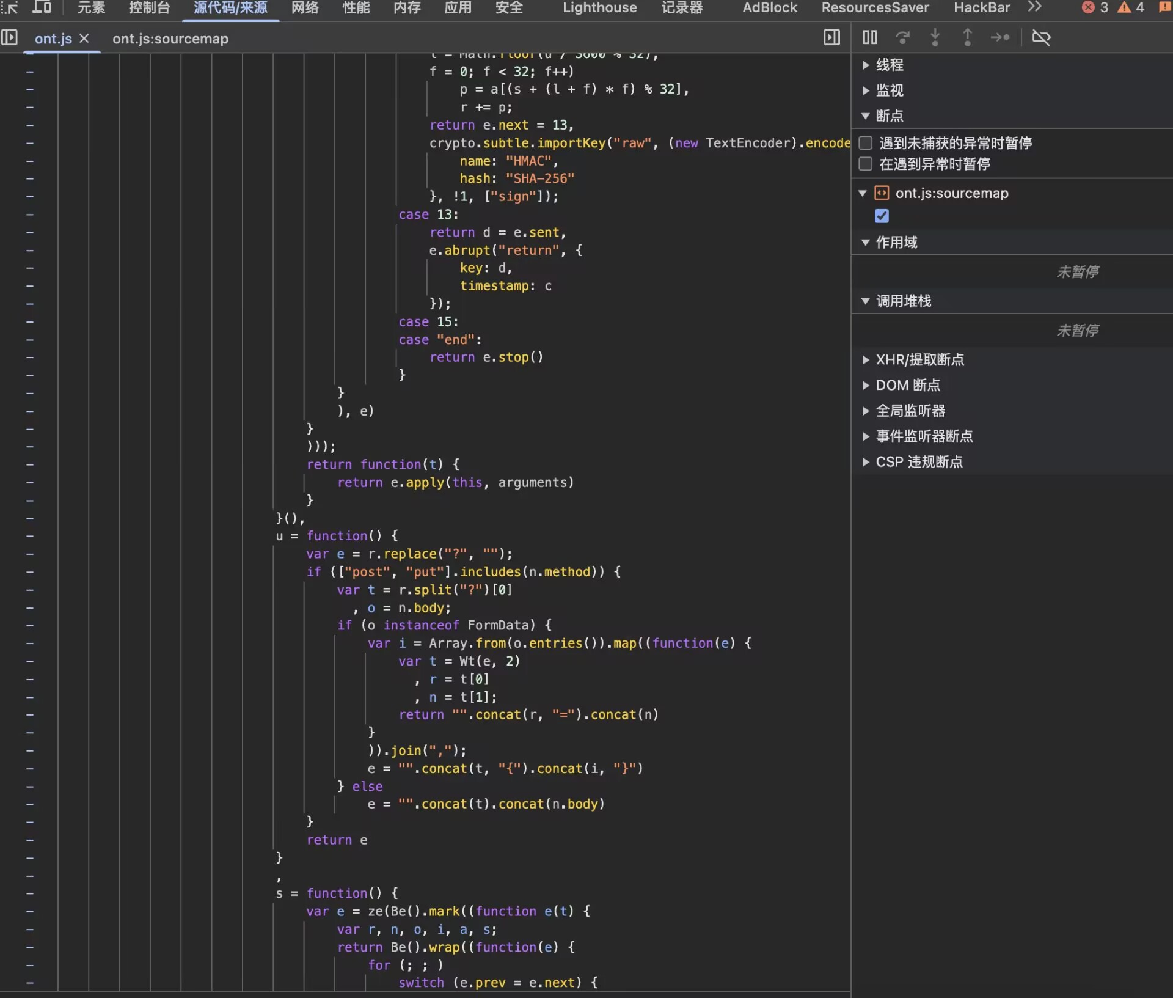Open the HackBar panel
Viewport: 1173px width, 998px height.
pyautogui.click(x=982, y=7)
